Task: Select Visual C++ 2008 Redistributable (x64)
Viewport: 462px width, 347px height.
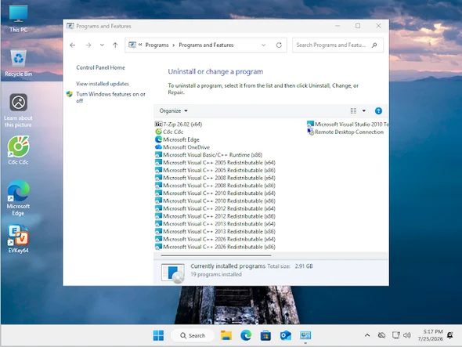Action: [215, 178]
